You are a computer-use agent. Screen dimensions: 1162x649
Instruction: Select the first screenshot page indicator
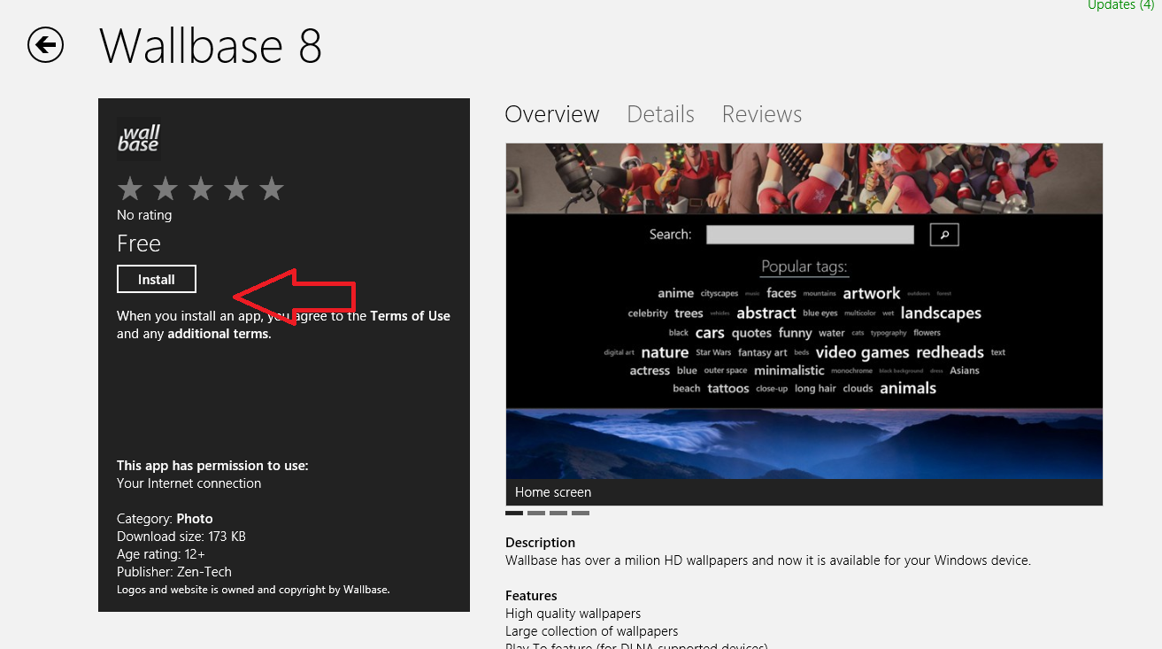(514, 513)
